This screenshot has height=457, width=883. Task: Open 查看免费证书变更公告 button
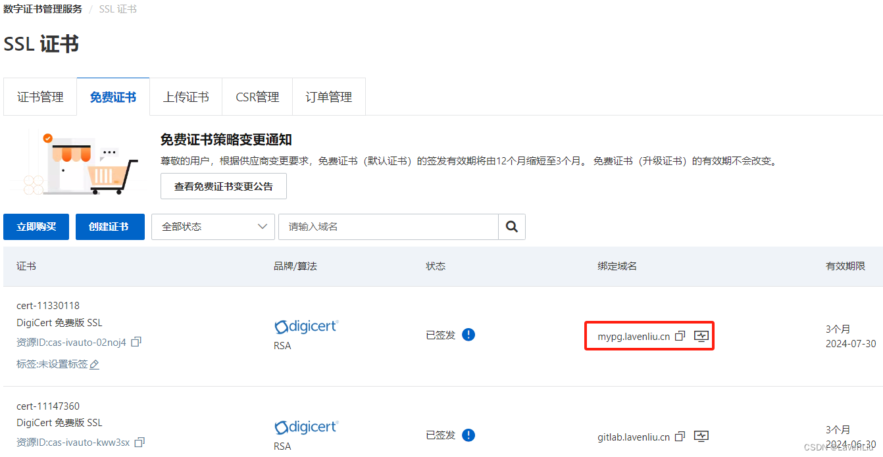(x=224, y=186)
